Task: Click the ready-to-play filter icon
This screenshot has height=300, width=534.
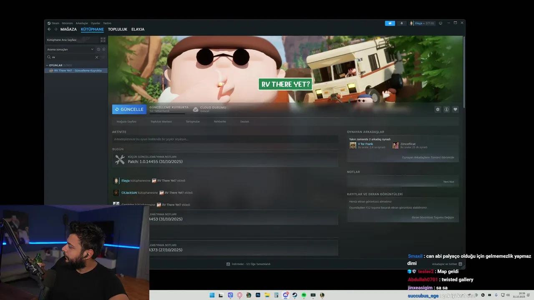Action: [x=104, y=49]
